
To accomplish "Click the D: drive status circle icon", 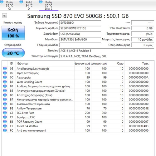I will coord(21,2).
